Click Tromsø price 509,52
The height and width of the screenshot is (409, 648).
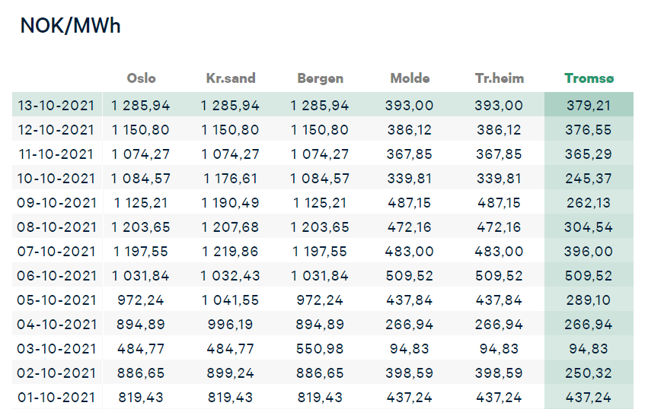pos(589,276)
